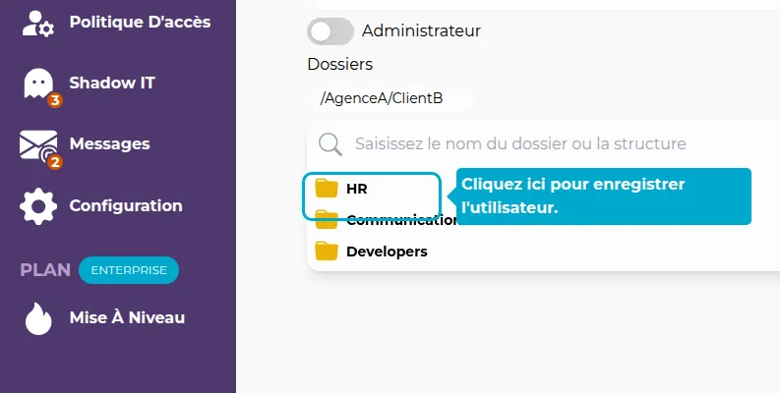
Task: Click the Politique D'accès user-gear icon
Action: coord(38,22)
